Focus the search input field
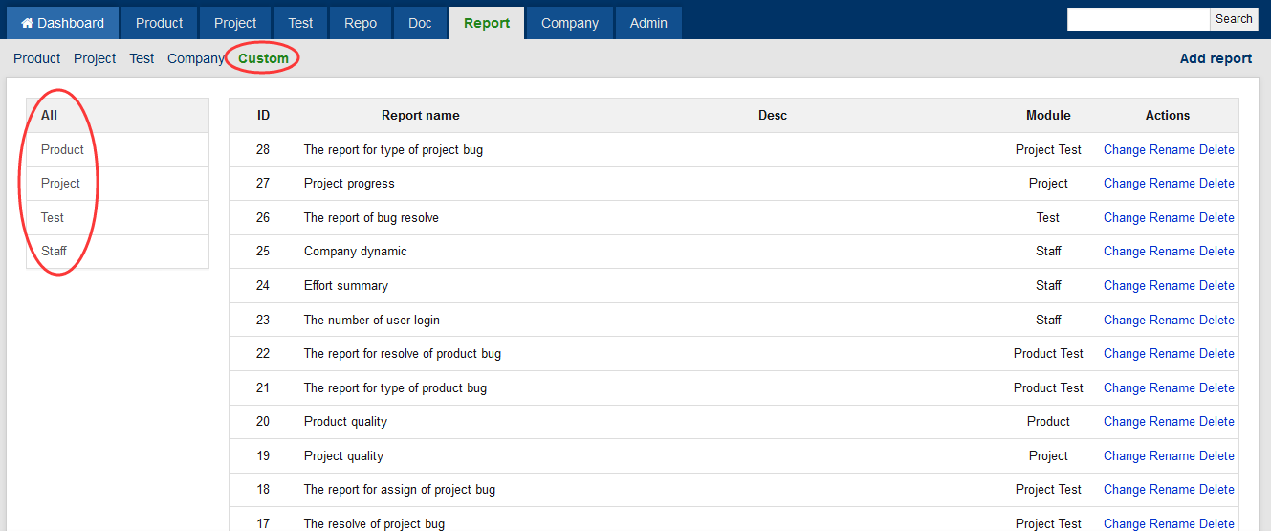 [x=1138, y=19]
